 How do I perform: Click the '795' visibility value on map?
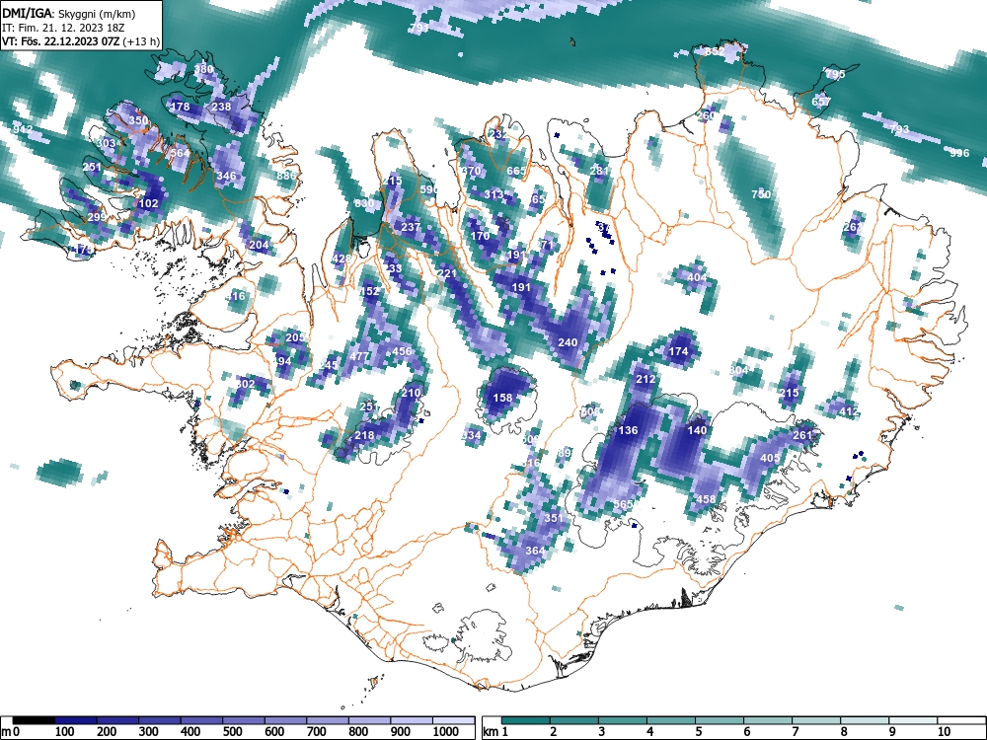tap(835, 74)
